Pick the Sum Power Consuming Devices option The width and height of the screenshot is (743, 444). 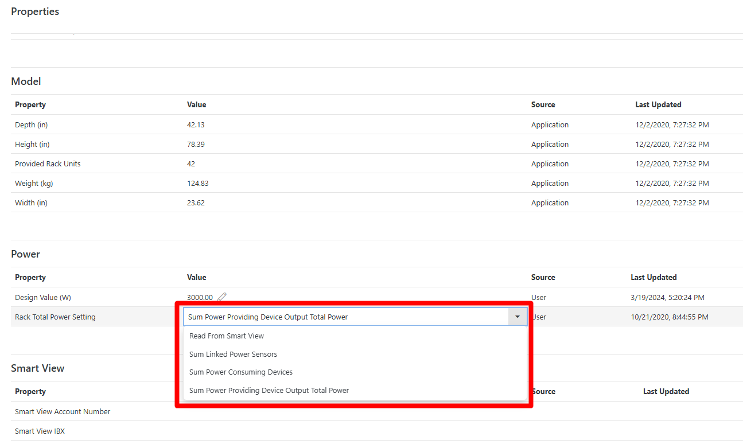tap(241, 372)
